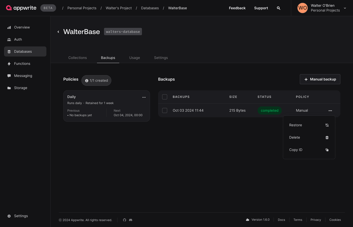Click the 215 Bytes size cell
The image size is (353, 227).
point(237,110)
